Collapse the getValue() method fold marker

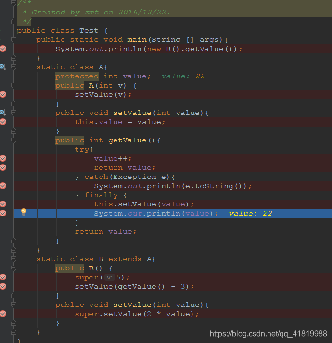[13, 140]
